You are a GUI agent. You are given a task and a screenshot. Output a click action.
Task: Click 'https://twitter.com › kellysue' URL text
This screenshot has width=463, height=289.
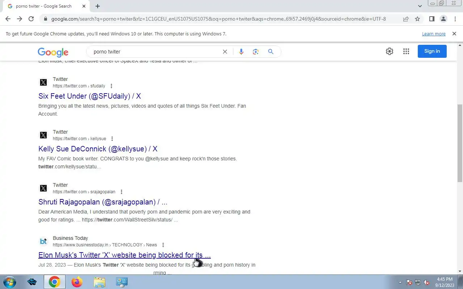[x=80, y=139]
